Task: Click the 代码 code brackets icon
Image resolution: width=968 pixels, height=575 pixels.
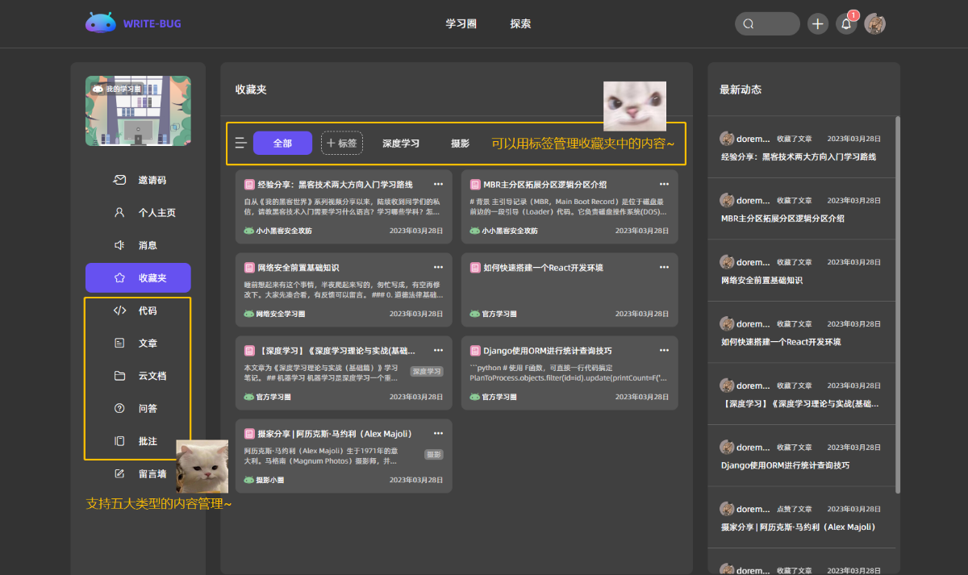Action: [119, 310]
